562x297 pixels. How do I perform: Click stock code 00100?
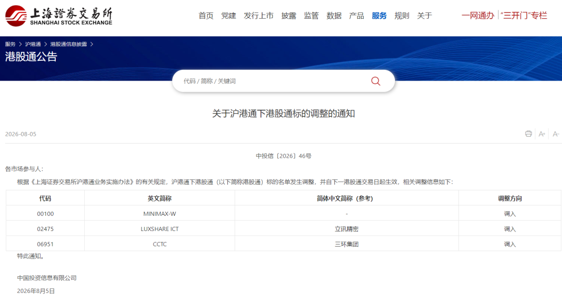coord(45,214)
